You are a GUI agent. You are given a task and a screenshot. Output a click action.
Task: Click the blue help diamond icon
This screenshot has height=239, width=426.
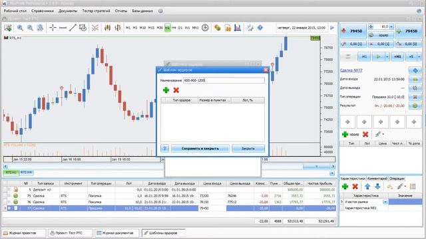pos(260,28)
